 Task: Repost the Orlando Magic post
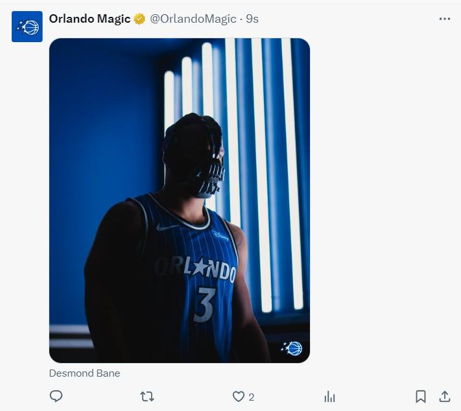click(x=147, y=396)
